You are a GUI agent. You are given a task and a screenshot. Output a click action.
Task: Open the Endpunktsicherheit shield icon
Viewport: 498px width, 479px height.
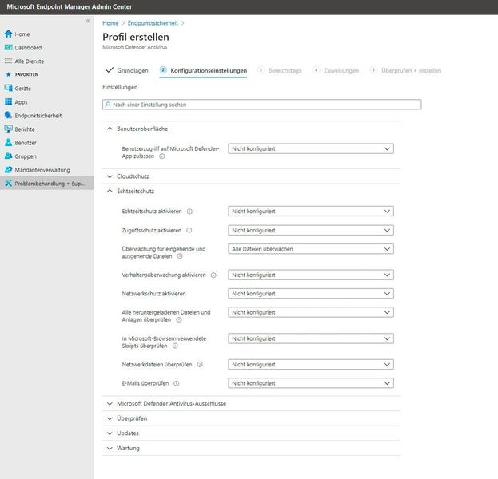click(x=8, y=116)
